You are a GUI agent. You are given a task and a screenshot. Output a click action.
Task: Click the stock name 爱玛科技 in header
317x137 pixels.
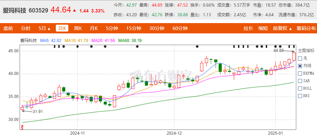pos(15,10)
